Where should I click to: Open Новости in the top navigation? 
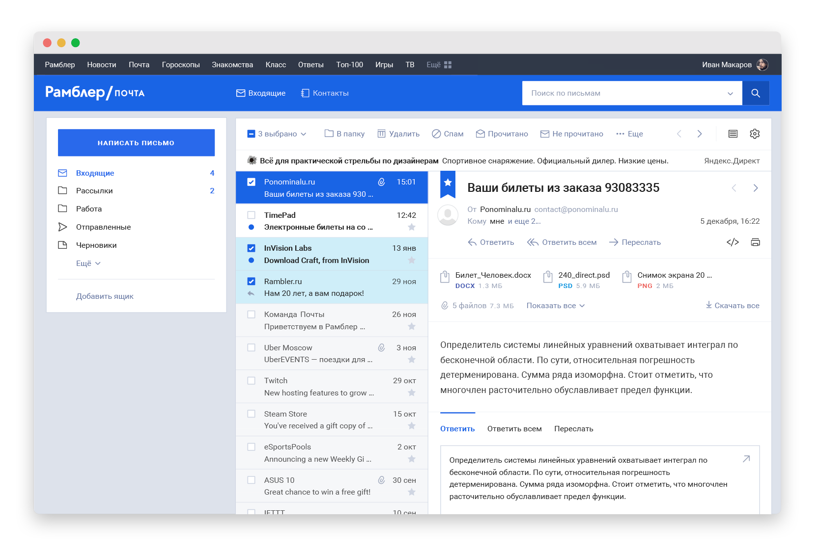coord(102,65)
